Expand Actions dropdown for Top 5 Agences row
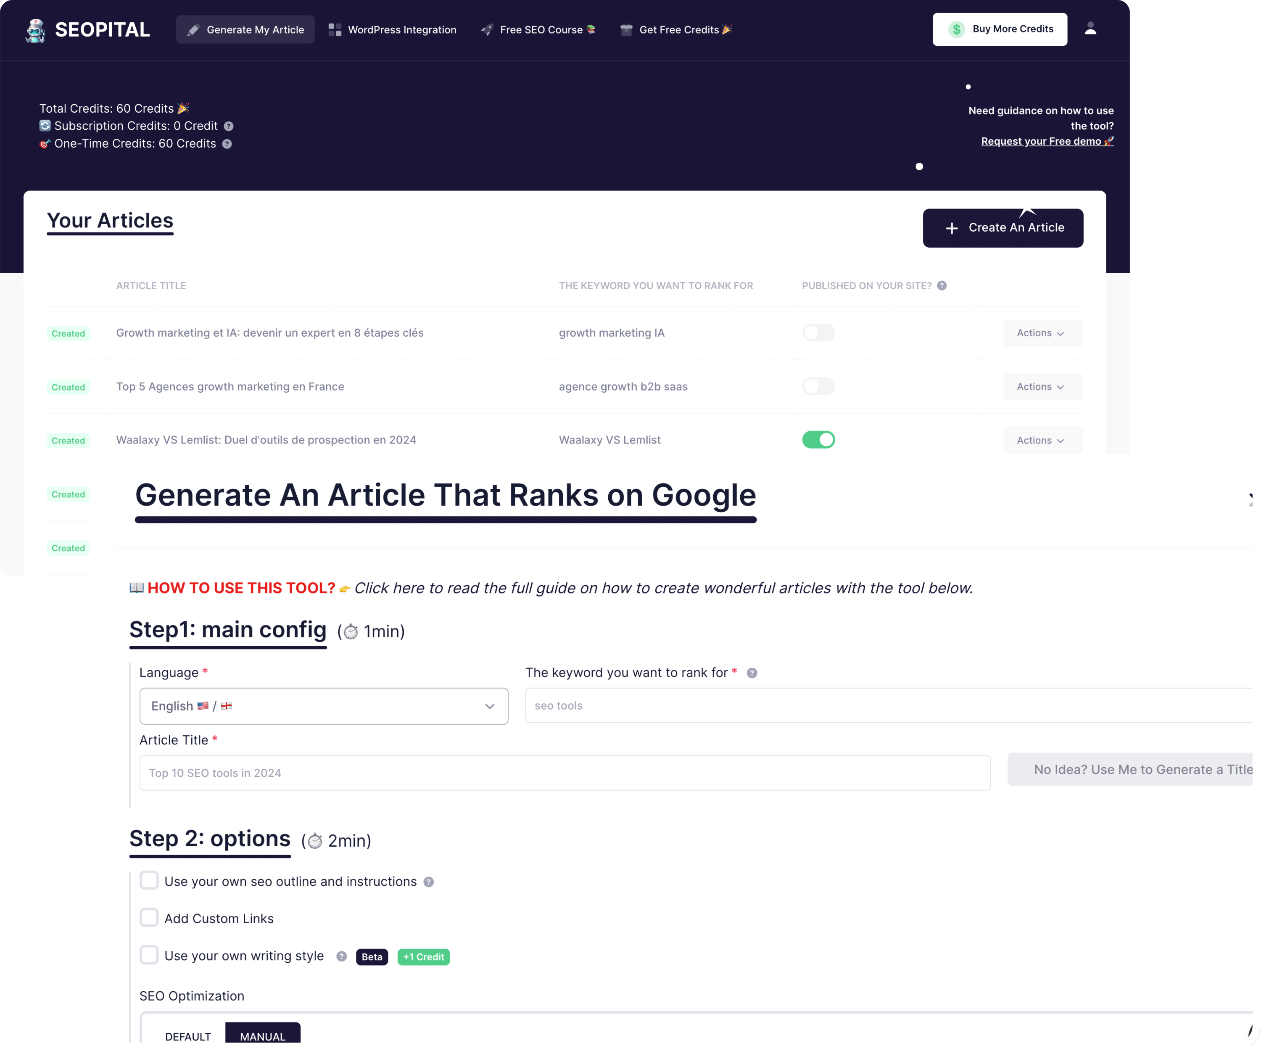Viewport: 1261px width, 1051px height. pyautogui.click(x=1042, y=387)
